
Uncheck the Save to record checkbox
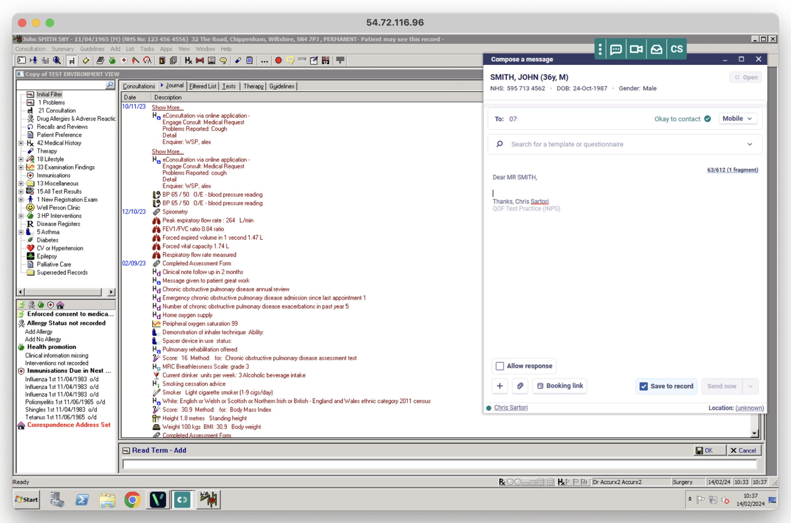[644, 386]
